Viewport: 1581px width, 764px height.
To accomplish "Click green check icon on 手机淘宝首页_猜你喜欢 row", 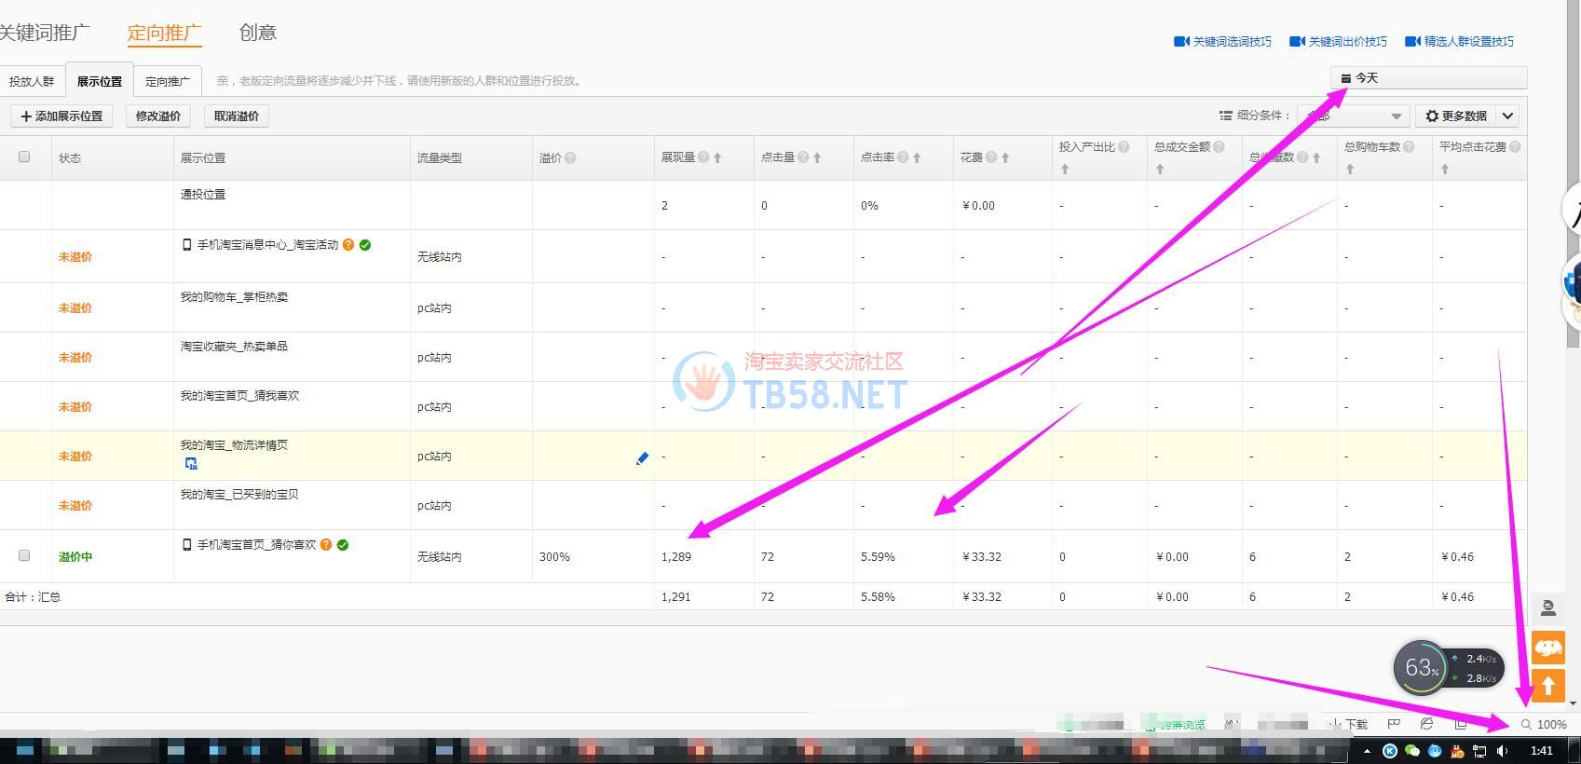I will (x=343, y=545).
